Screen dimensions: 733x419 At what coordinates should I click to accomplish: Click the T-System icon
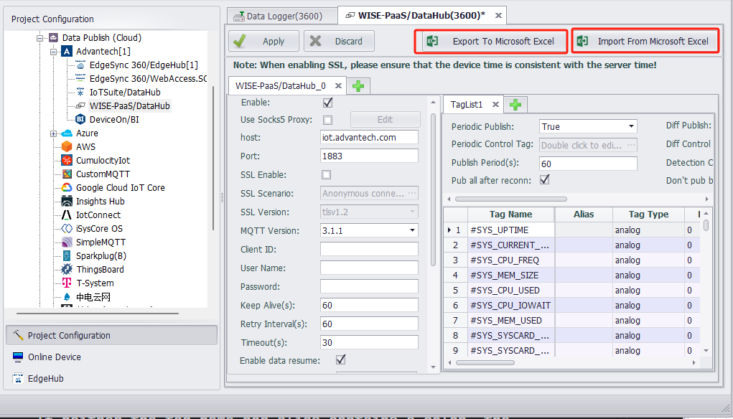(67, 283)
